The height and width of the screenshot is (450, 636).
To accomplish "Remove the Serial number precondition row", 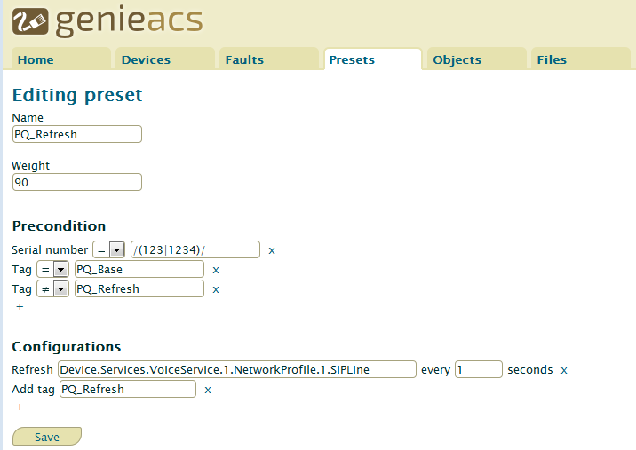I will 272,250.
